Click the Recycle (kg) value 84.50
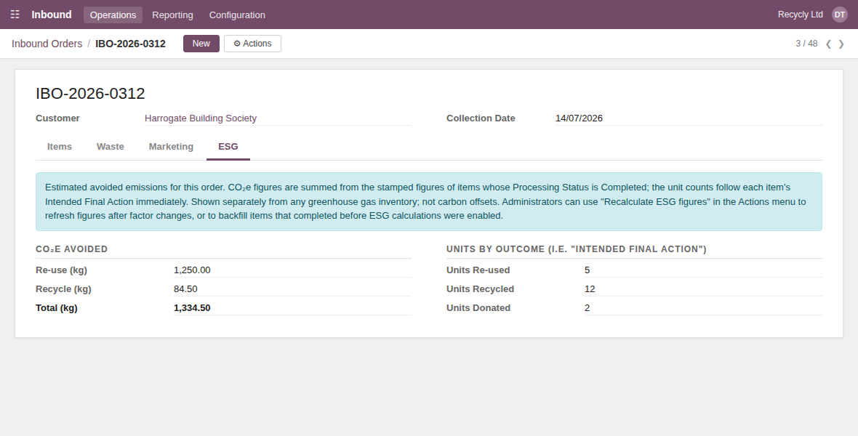 tap(292, 288)
